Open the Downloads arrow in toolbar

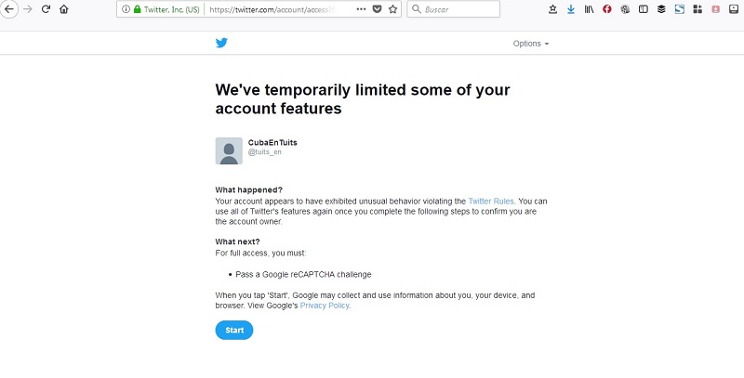[x=571, y=9]
